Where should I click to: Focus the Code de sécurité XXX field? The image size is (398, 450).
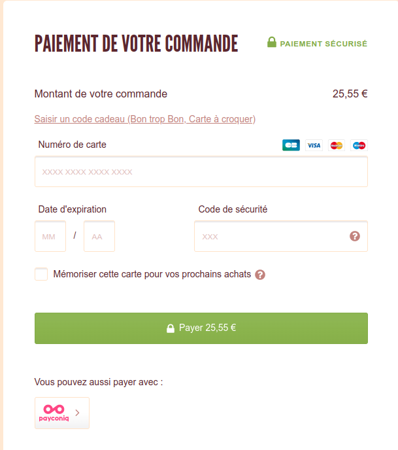[x=281, y=236]
